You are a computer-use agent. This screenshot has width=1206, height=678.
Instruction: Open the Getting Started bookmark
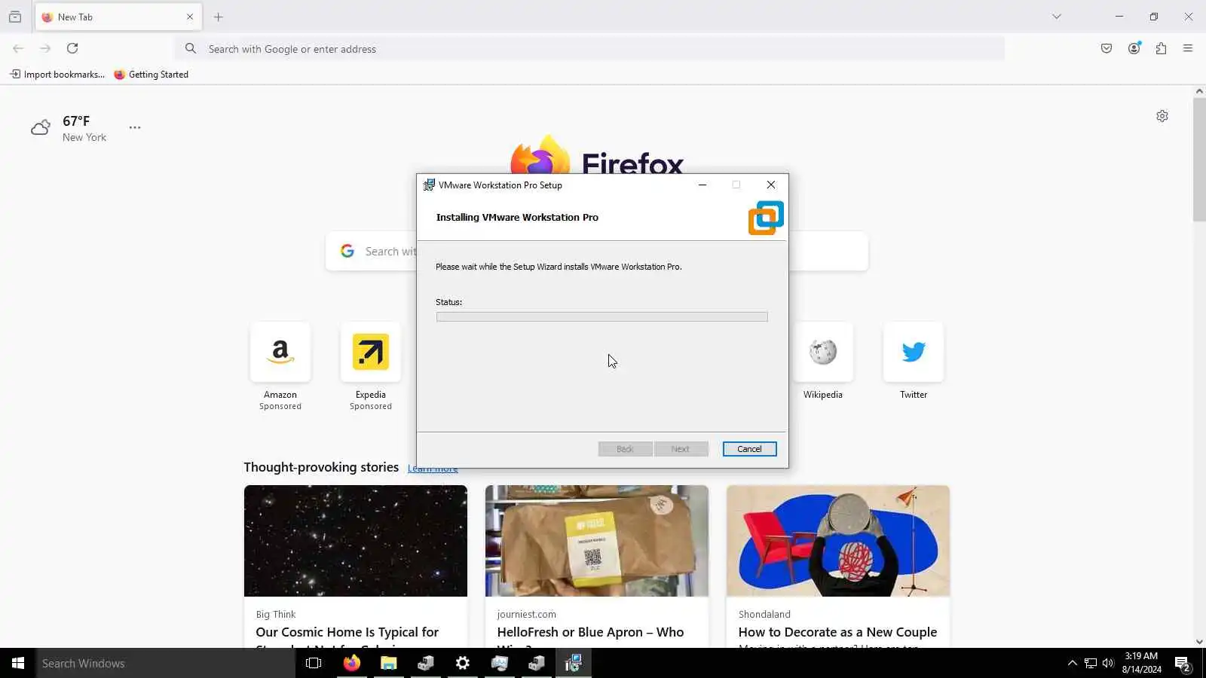(152, 75)
